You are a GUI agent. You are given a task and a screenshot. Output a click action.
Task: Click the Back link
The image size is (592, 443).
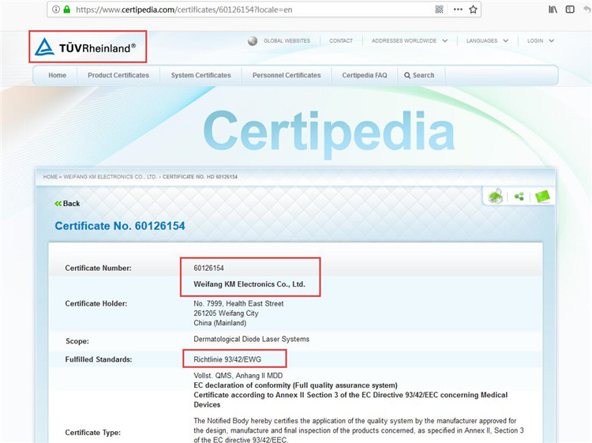click(68, 204)
